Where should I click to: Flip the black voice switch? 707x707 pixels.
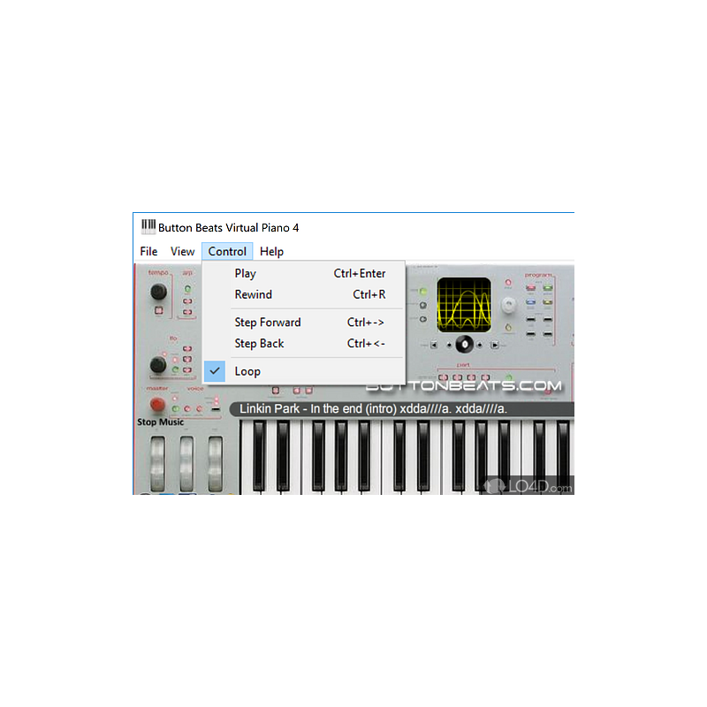[216, 409]
